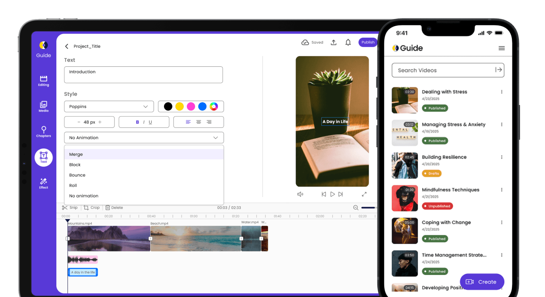
Task: Open notifications with the bell icon
Action: [x=348, y=43]
